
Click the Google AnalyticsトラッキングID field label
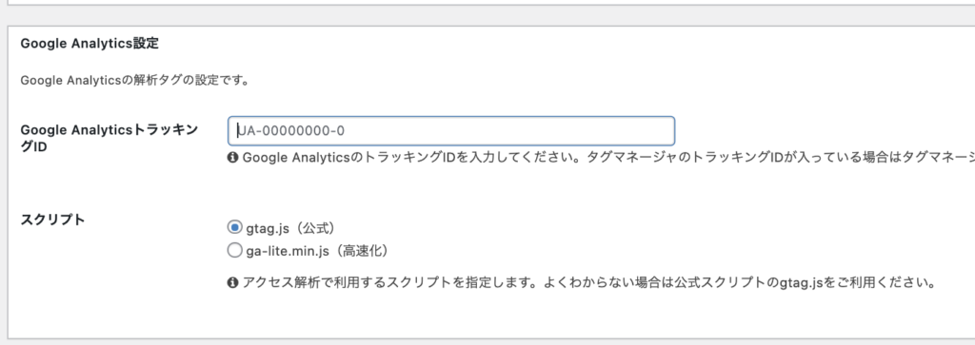pyautogui.click(x=109, y=138)
